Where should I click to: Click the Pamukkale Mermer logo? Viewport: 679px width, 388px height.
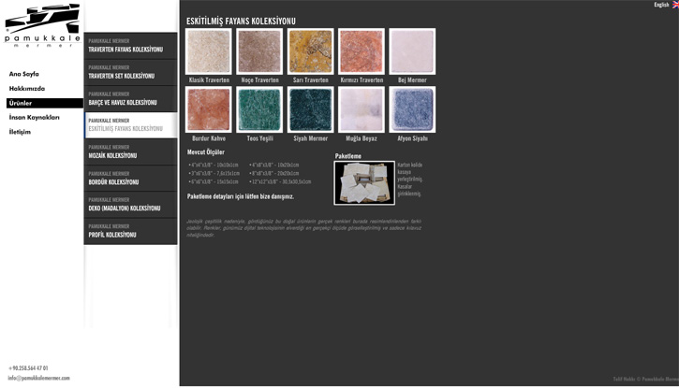tap(41, 25)
